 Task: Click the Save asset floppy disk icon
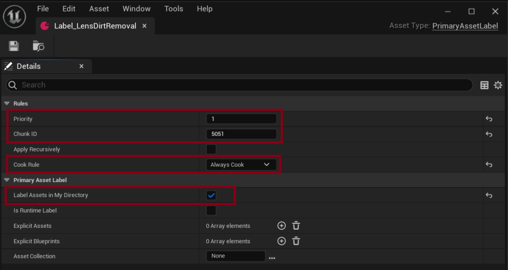coord(13,46)
